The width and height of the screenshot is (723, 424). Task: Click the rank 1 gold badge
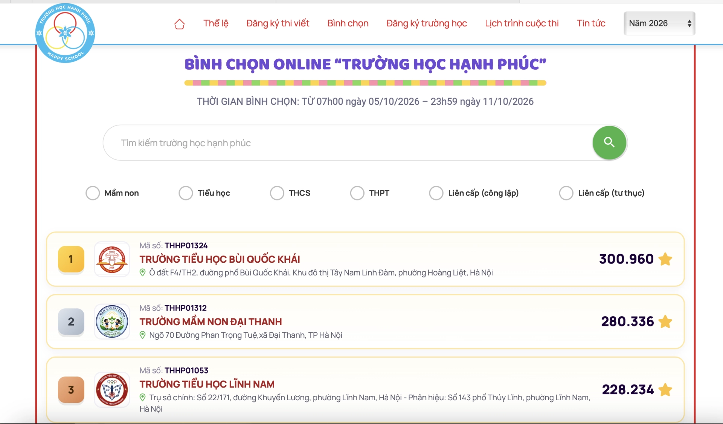(71, 259)
